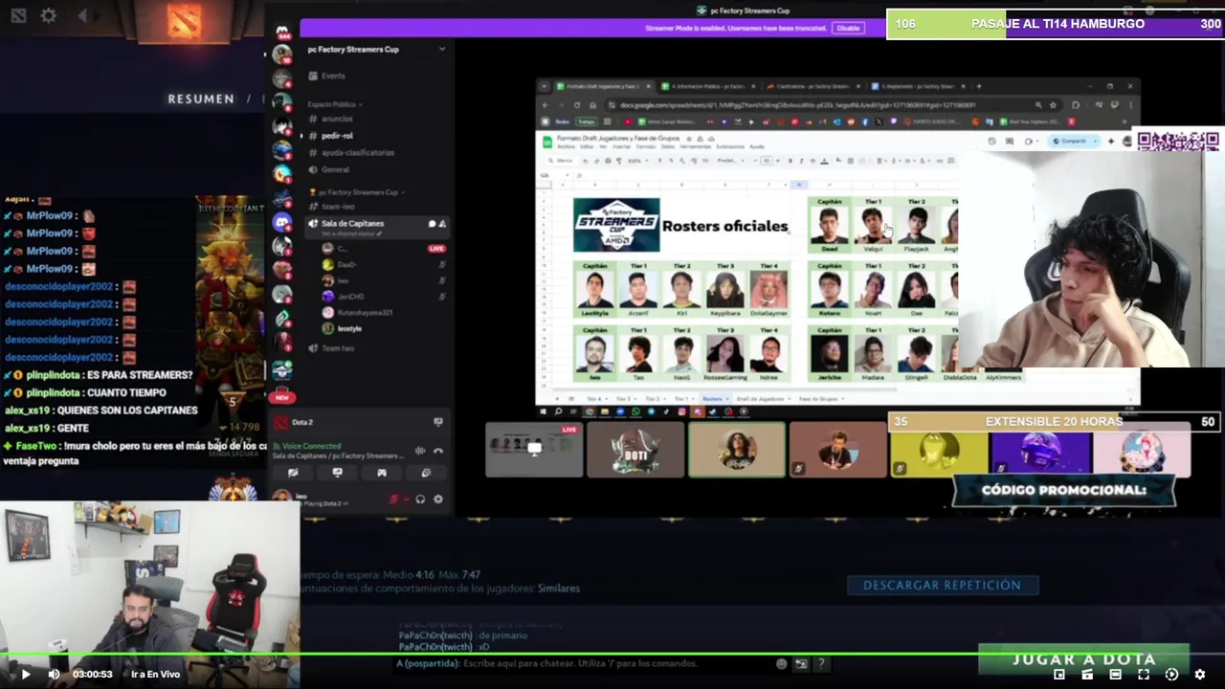Image resolution: width=1225 pixels, height=689 pixels.
Task: Invite users to Sala de Capitanes
Action: [442, 224]
